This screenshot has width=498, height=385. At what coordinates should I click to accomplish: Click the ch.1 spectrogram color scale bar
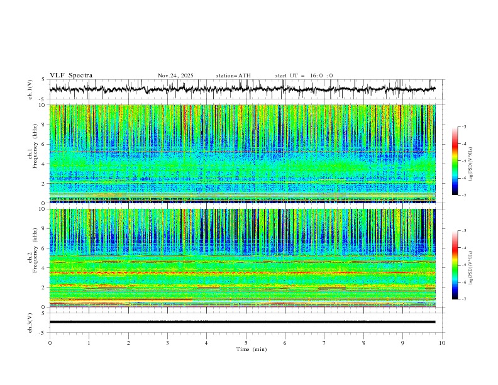(x=455, y=161)
